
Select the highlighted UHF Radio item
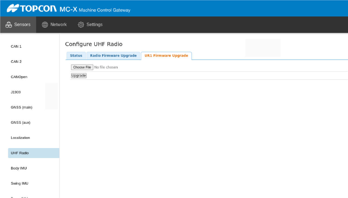pos(20,153)
